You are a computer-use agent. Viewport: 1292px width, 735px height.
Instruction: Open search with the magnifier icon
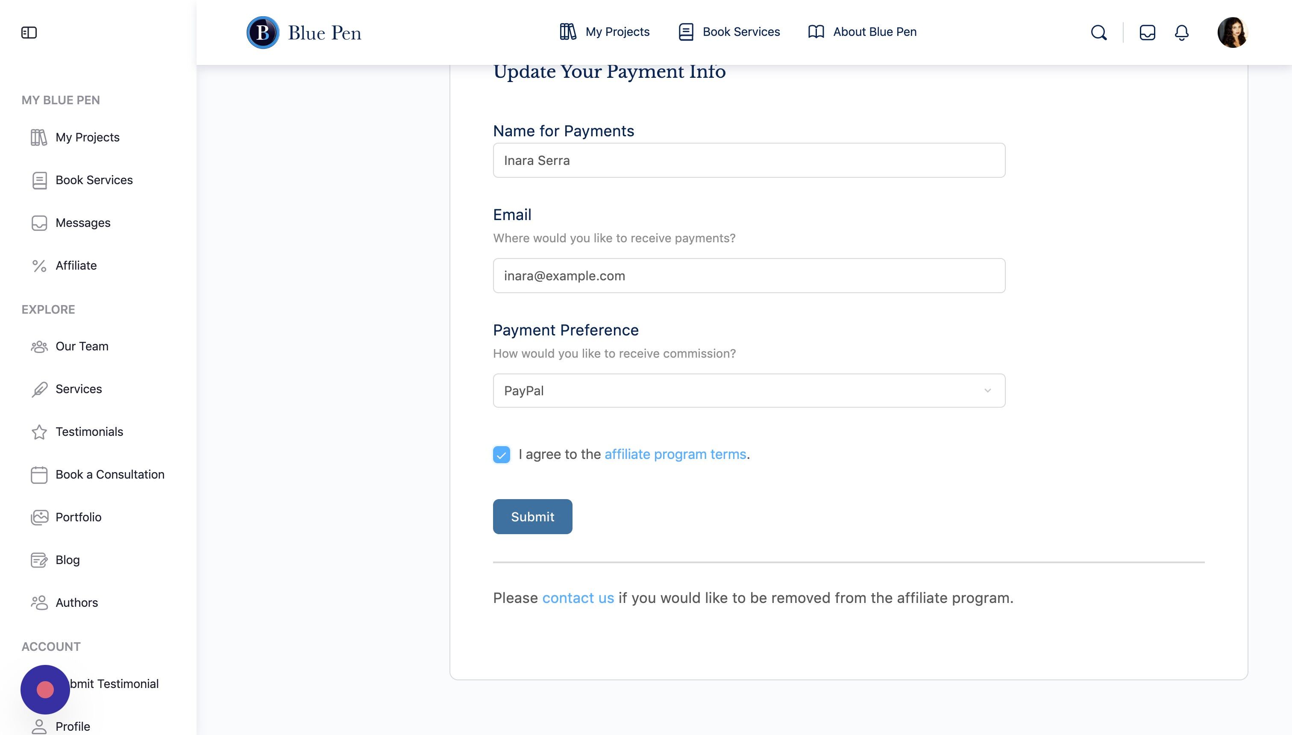tap(1099, 33)
